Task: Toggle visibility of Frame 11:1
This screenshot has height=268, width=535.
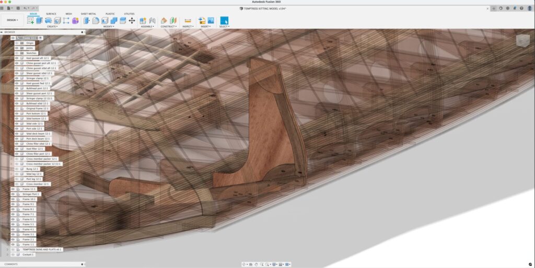Action: [13, 189]
